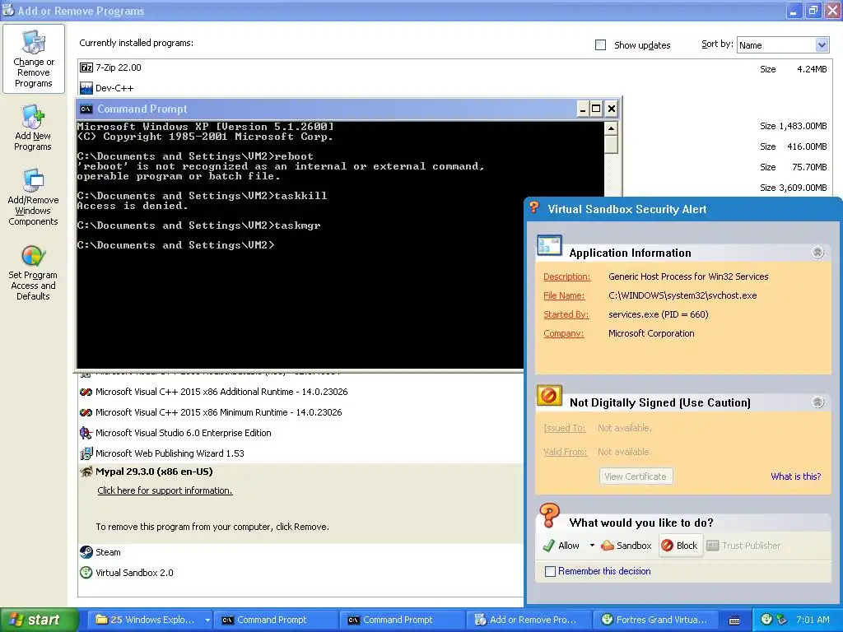
Task: Select the 7-Zip 22.00 entry name
Action: coord(119,67)
